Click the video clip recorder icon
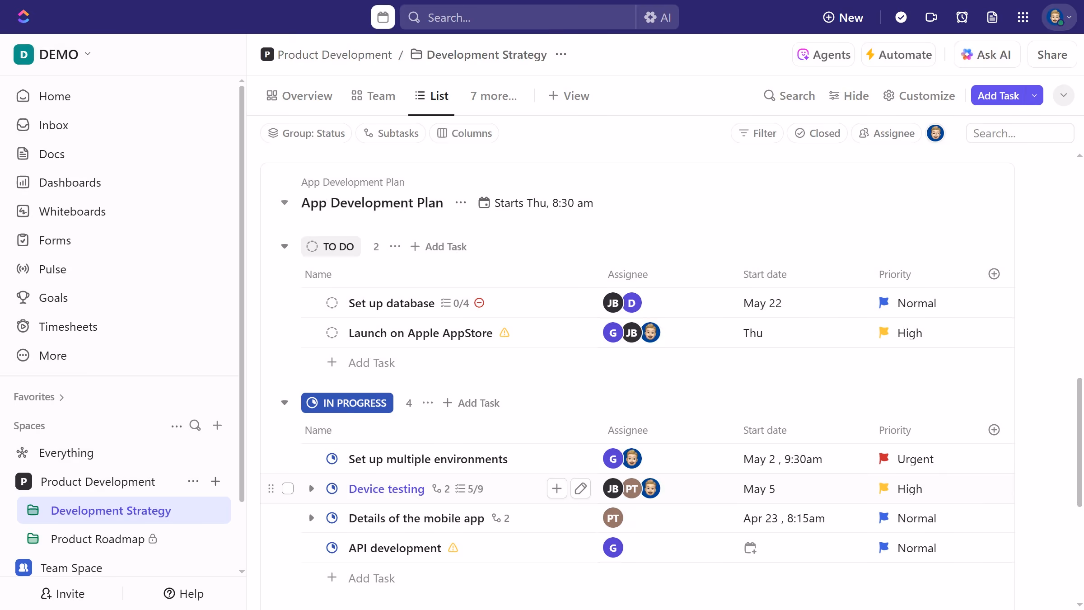 click(931, 17)
